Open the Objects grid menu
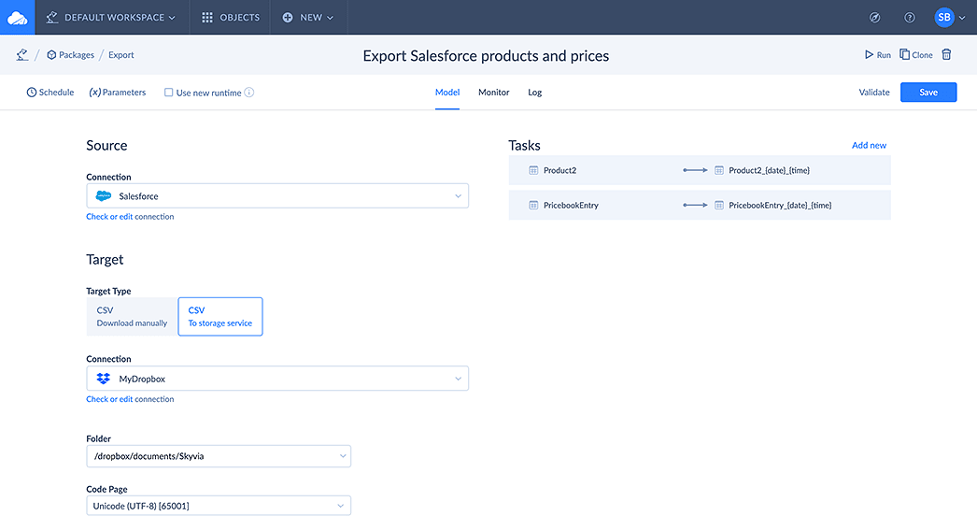Screen dimensions: 977x516 [231, 18]
